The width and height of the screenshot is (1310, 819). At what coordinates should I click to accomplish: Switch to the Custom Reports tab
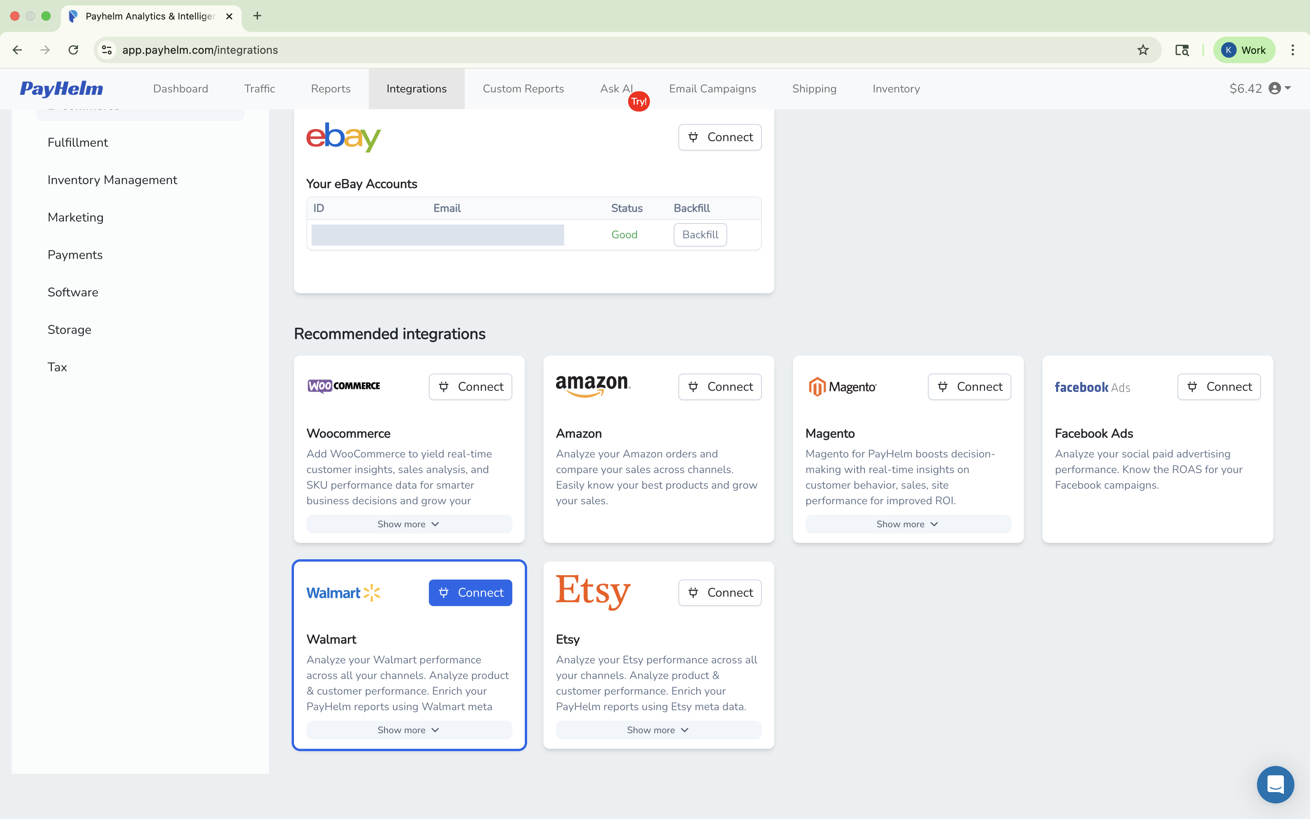click(x=523, y=89)
